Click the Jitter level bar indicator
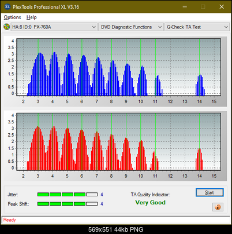The height and width of the screenshot is (234, 232). pos(68,195)
